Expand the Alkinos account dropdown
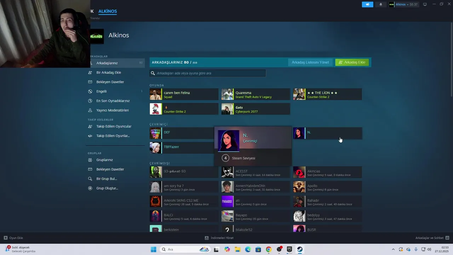The height and width of the screenshot is (255, 453). (x=403, y=4)
